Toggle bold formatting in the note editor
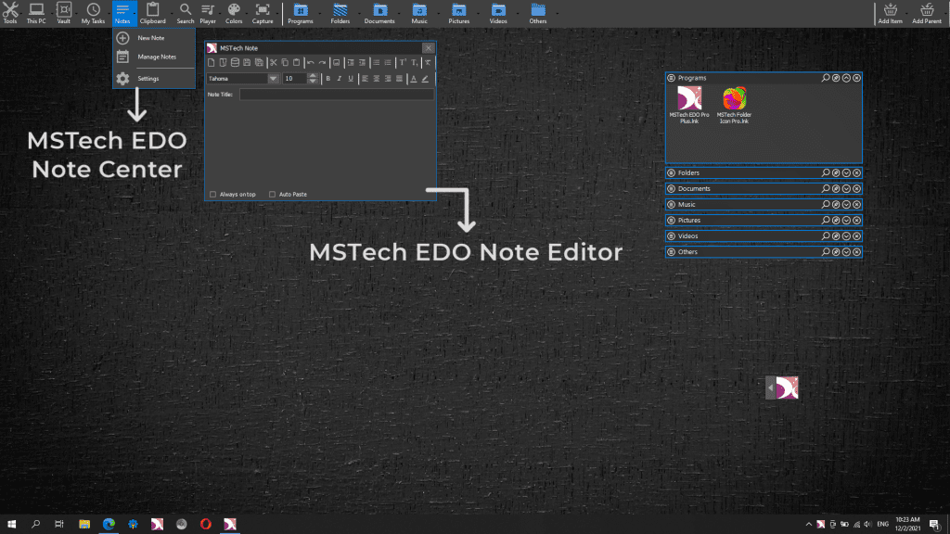This screenshot has width=950, height=534. (328, 78)
